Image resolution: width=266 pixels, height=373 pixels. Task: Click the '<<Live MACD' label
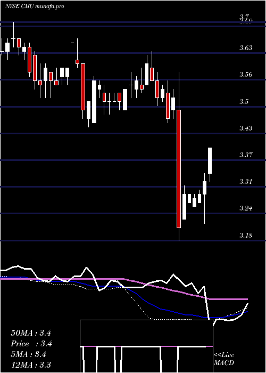click(x=224, y=359)
